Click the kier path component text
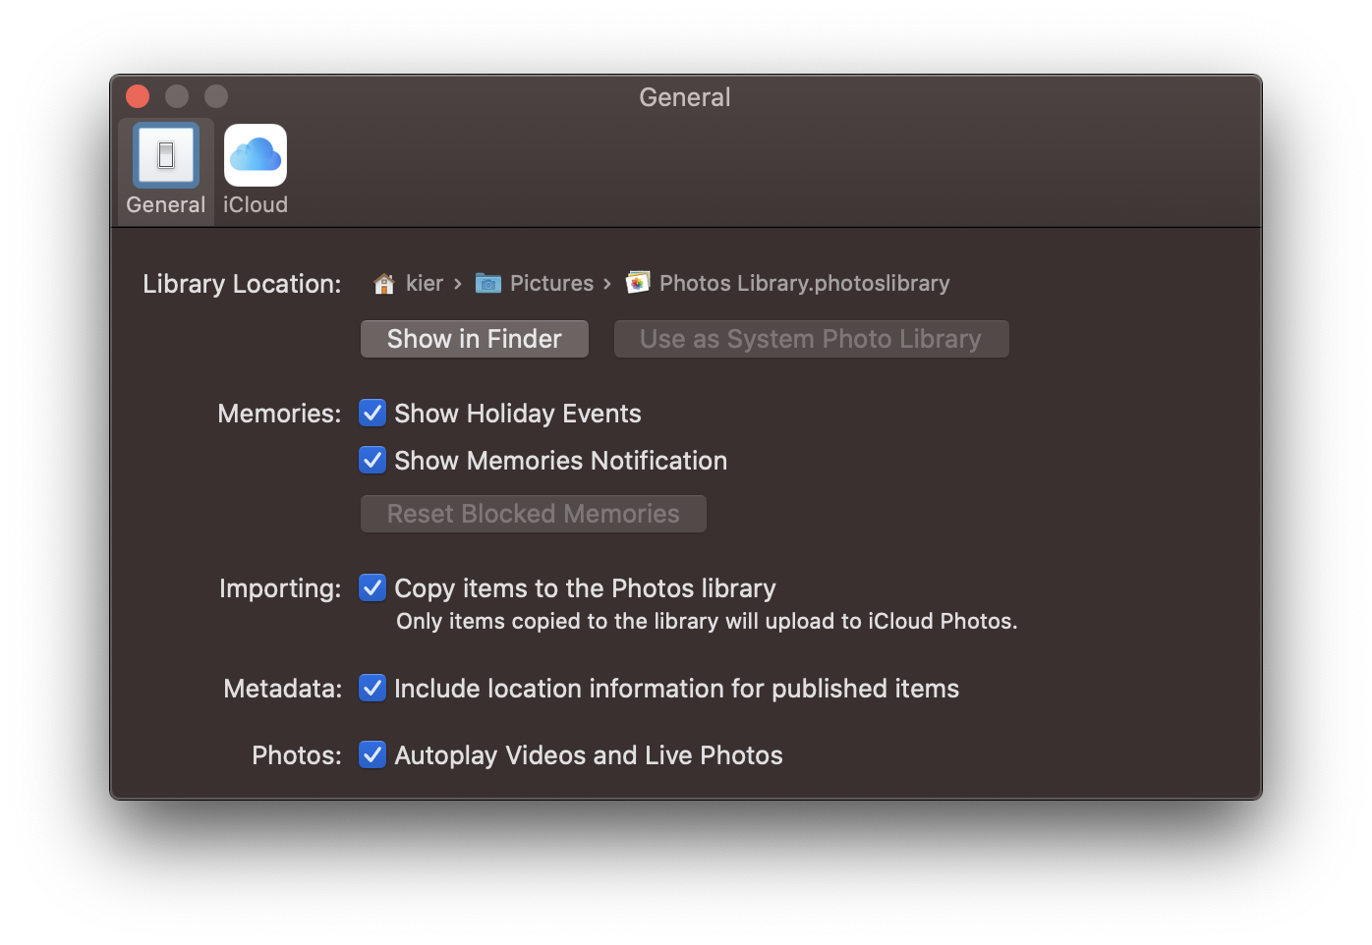 click(425, 283)
